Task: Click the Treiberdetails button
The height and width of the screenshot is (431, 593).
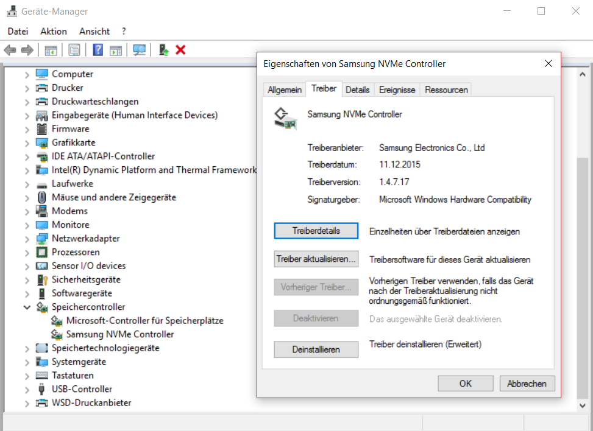Action: (x=316, y=231)
